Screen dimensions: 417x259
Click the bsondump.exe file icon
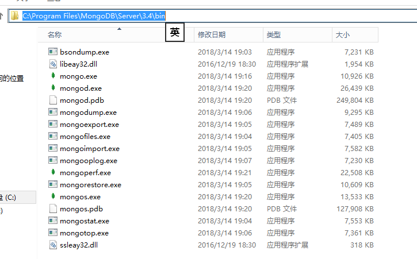[53, 52]
